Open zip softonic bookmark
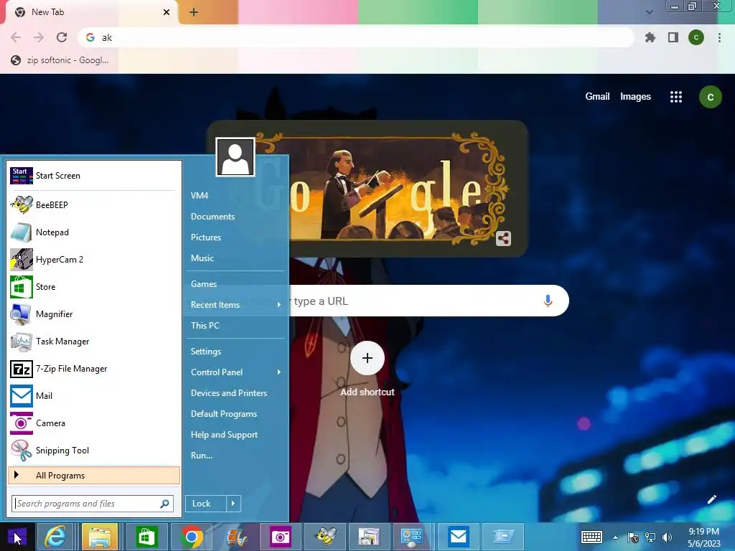735x551 pixels. (60, 60)
